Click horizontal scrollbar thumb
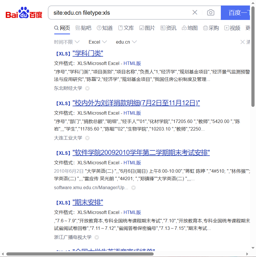Screen dimensions: 256x257 pos(80,254)
